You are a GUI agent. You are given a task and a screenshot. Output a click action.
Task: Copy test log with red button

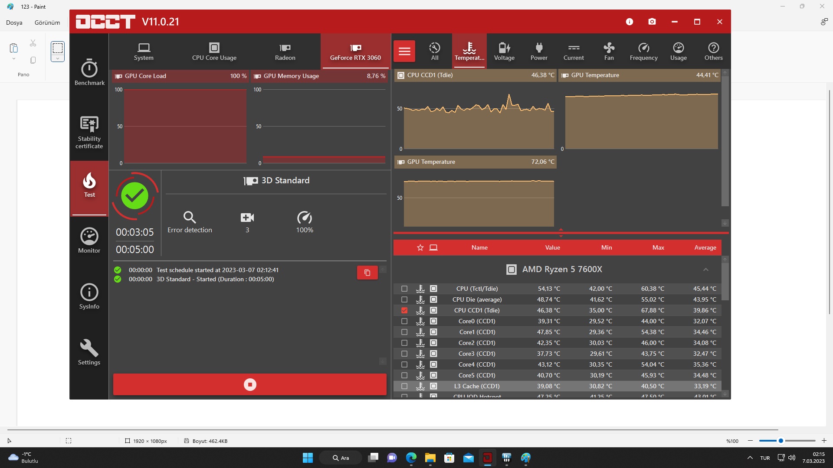[x=367, y=273]
